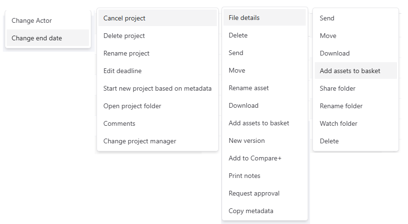Choose Change project manager option

click(140, 141)
